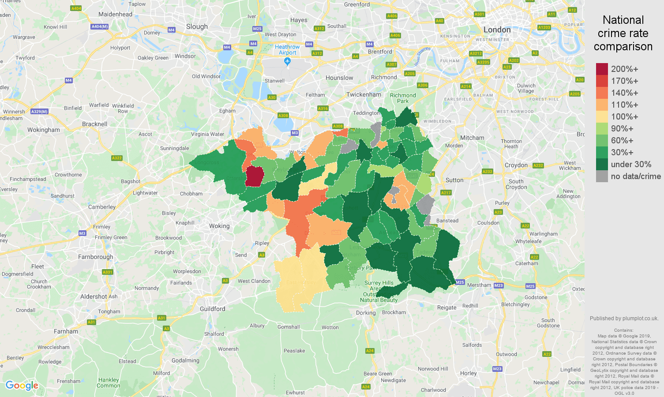Viewport: 664px width, 397px height.
Task: Click the London city label
Action: point(497,30)
